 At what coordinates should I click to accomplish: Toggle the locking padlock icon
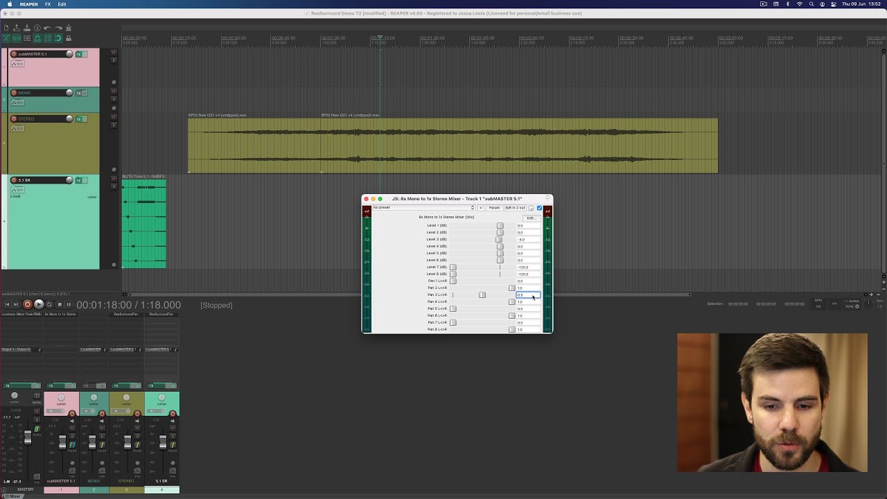[x=69, y=38]
